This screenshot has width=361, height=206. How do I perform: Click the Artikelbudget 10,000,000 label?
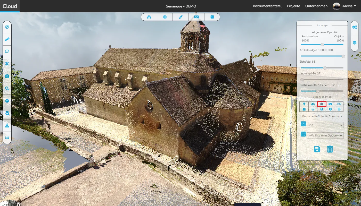[x=316, y=50]
